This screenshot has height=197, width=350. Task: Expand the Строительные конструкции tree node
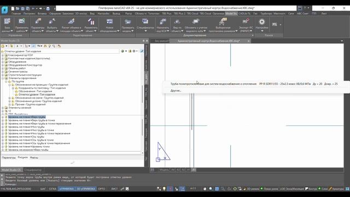click(3, 75)
